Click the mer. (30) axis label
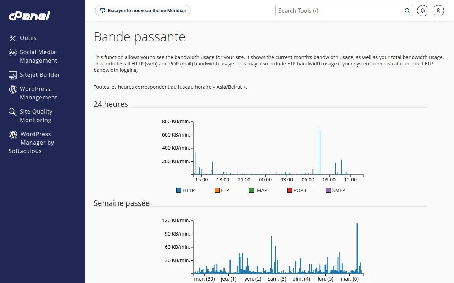 pos(204,279)
